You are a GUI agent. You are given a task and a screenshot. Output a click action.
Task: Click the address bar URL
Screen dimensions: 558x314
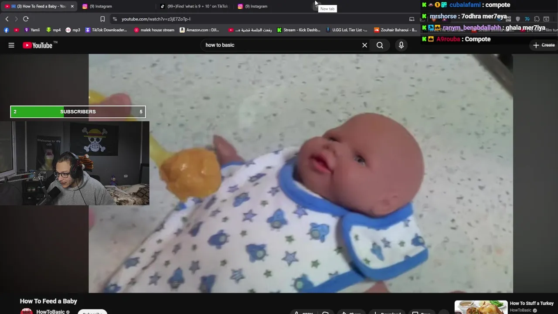156,19
